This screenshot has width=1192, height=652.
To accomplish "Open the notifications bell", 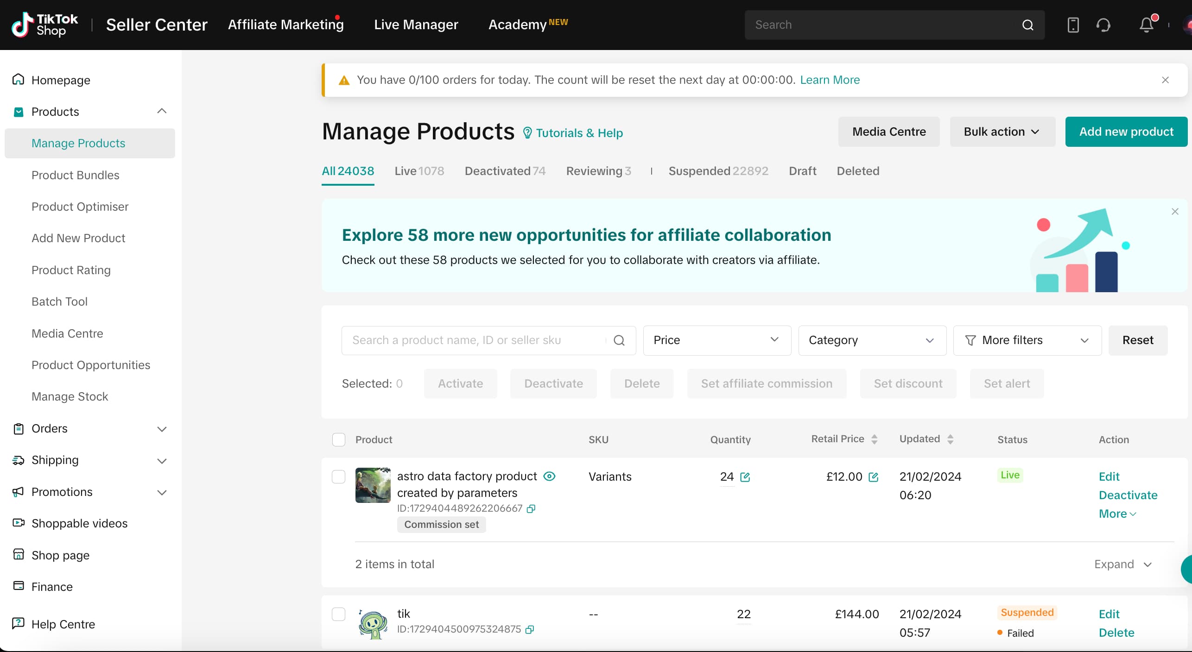I will (x=1147, y=25).
